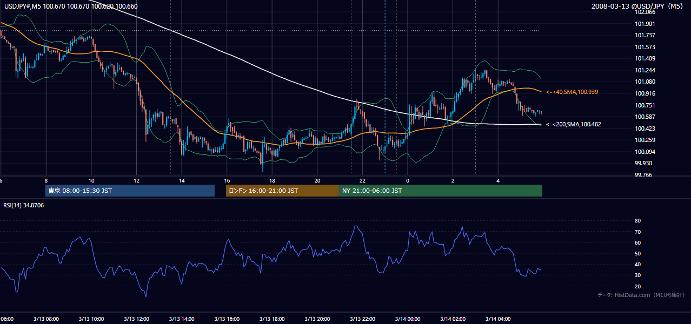Click the '3/13 08:00' bottom time label
691x324 pixels.
[x=46, y=319]
